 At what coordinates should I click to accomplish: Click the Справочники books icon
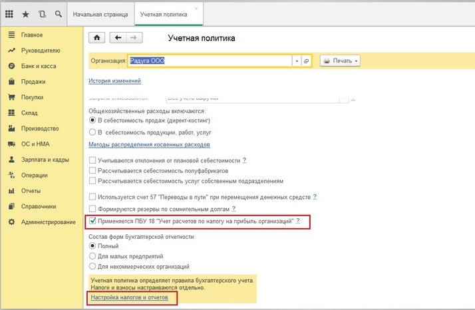[x=11, y=206]
